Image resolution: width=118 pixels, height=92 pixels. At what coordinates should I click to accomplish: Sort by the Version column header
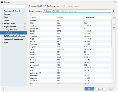pos(70,18)
